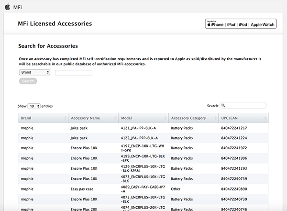Select model 4199_ENCP-10K-LTG-BLK-SPR cell
This screenshot has height=211, width=287.
[143, 158]
